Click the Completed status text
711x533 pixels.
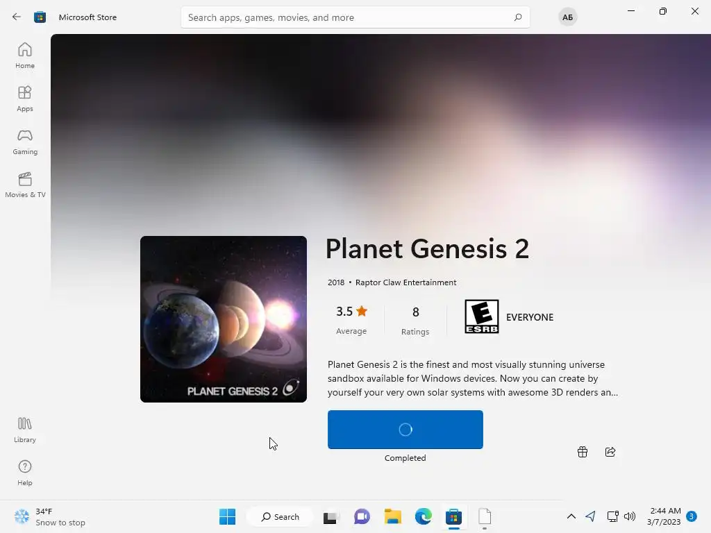405,458
